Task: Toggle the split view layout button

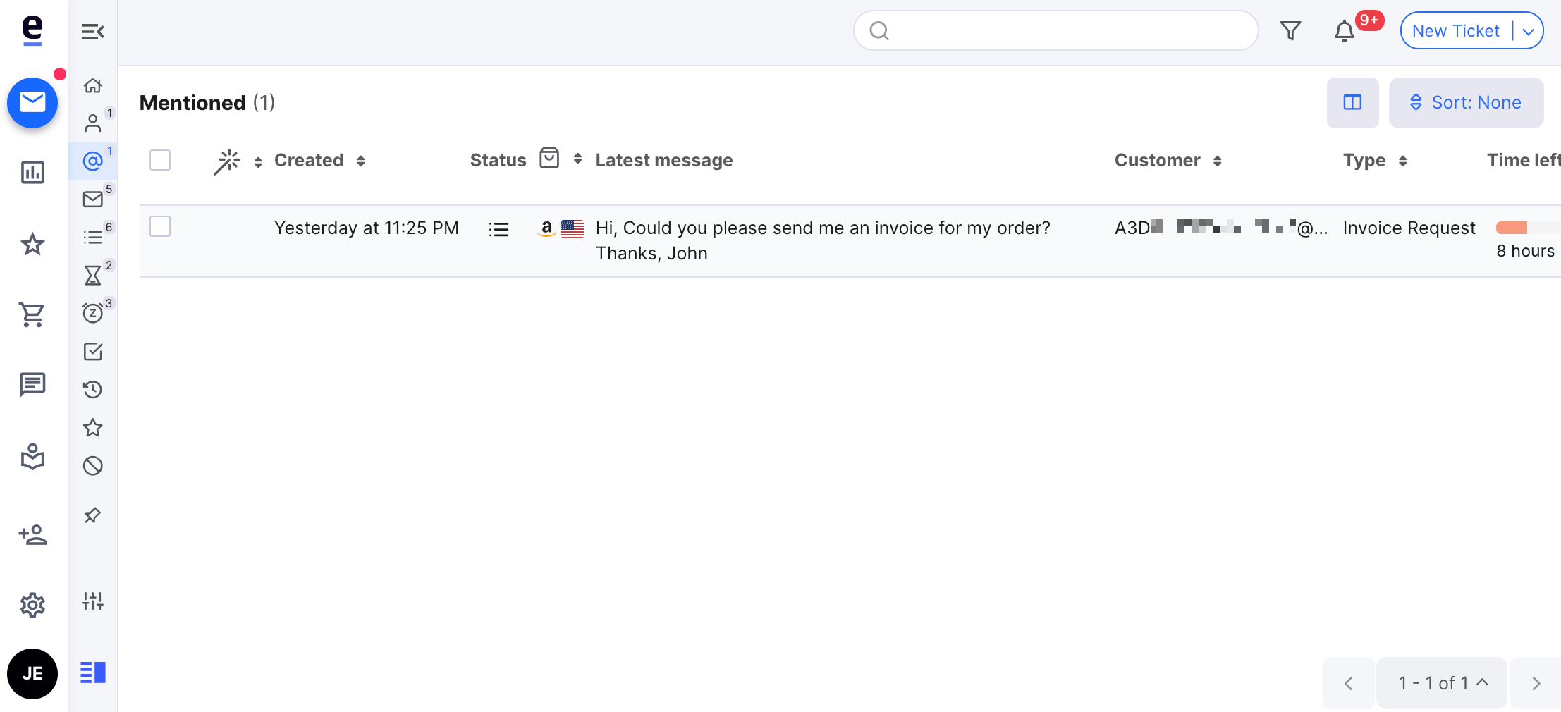Action: coord(1352,103)
